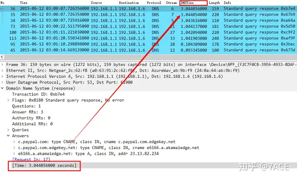Select packet number 73 row
The width and height of the screenshot is (297, 179).
coord(148,26)
